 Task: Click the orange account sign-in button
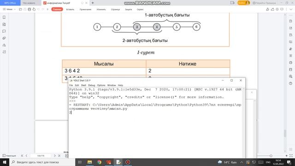tap(243, 3)
